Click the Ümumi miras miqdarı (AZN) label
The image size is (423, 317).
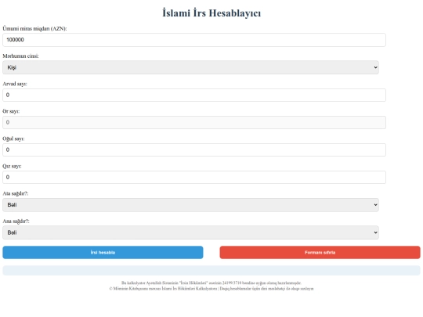pos(34,29)
